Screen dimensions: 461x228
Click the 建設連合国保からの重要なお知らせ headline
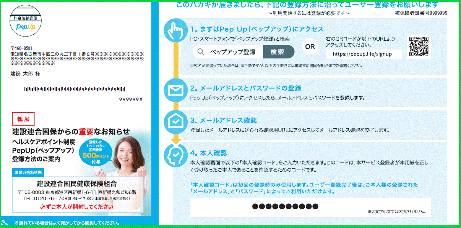[71, 132]
